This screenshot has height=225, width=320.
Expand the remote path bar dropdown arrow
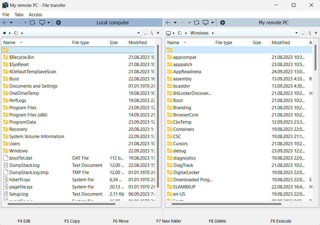[x=296, y=33]
